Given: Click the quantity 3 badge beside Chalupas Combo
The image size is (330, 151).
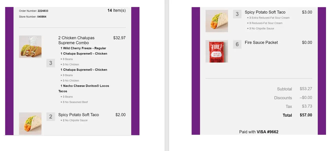Looking at the screenshot, I should point(51,63).
